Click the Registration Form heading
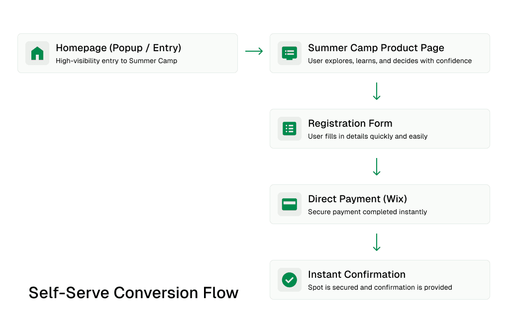 350,124
